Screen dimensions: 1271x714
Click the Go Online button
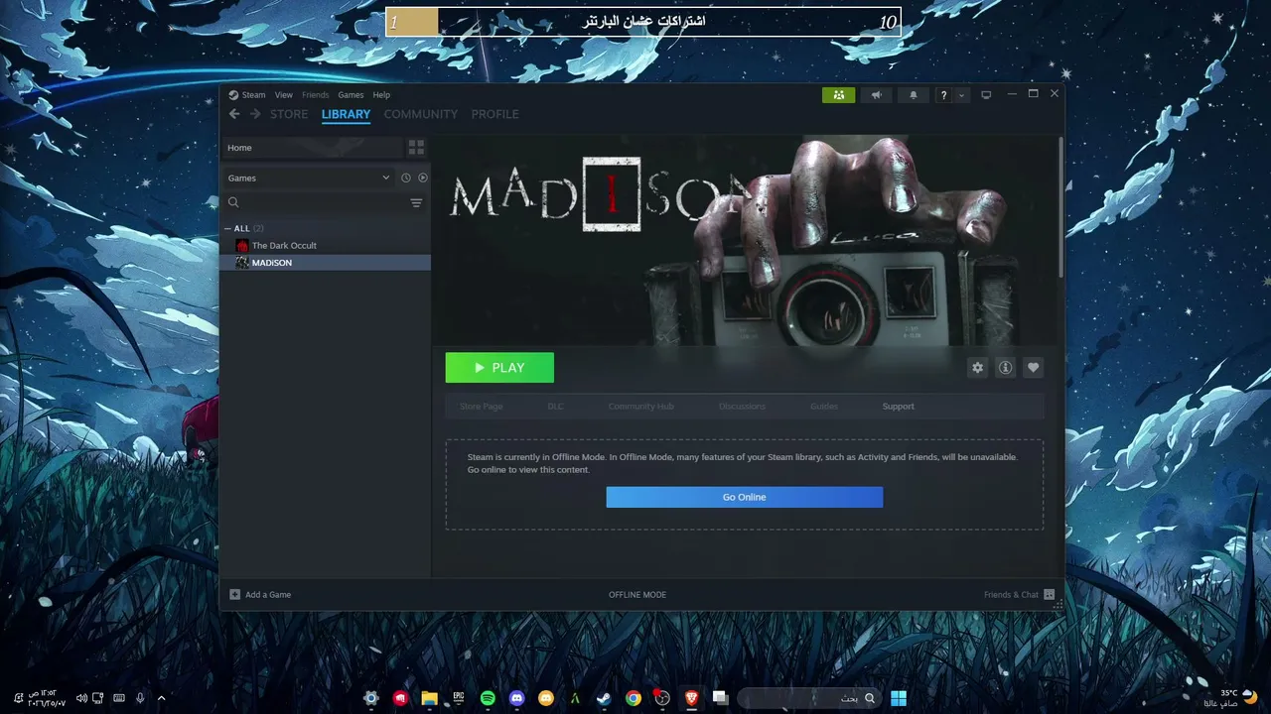745,497
